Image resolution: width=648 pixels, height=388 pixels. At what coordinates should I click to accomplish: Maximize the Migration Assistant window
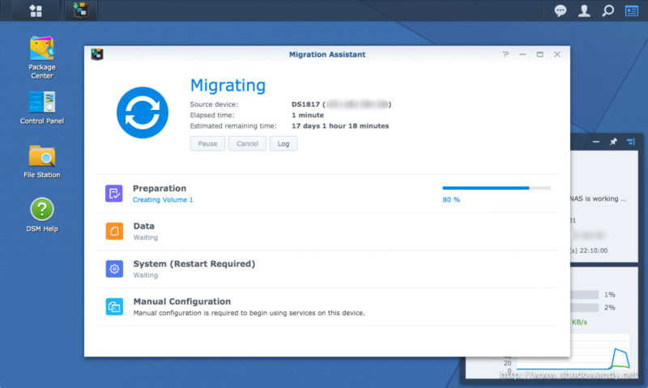tap(539, 54)
